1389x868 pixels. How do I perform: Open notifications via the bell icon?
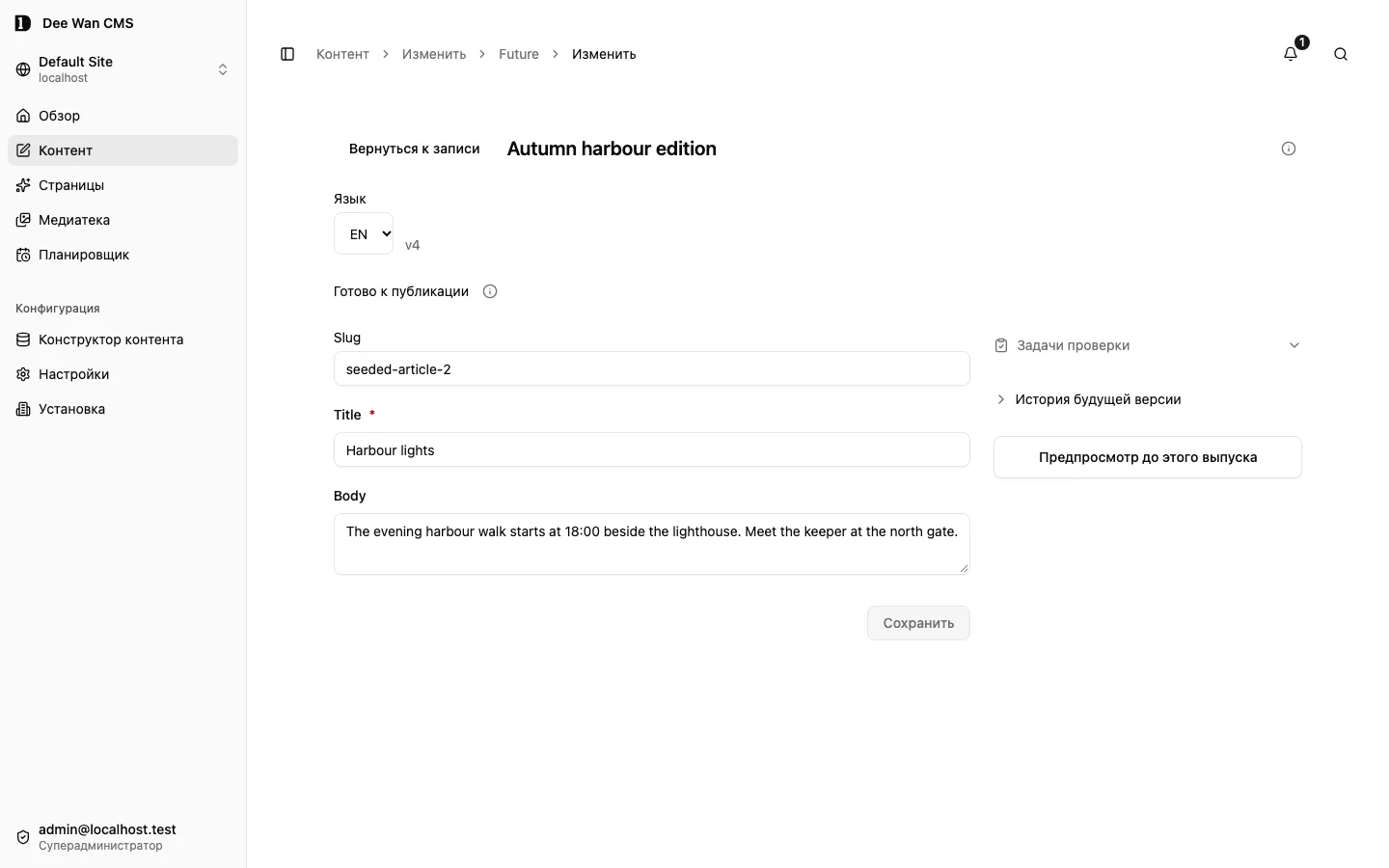click(1291, 54)
